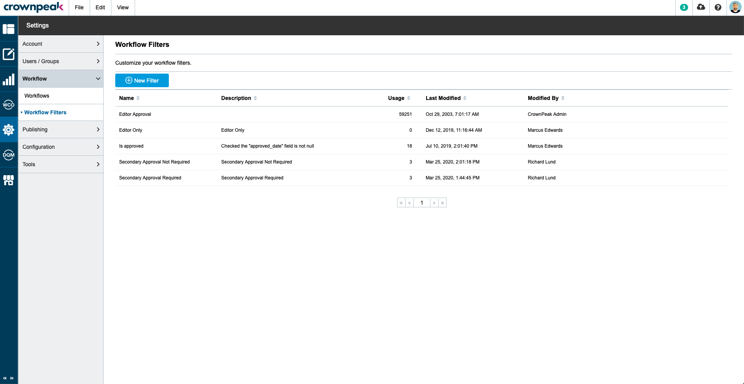Collapse the Workflow section
The height and width of the screenshot is (384, 744).
(61, 79)
